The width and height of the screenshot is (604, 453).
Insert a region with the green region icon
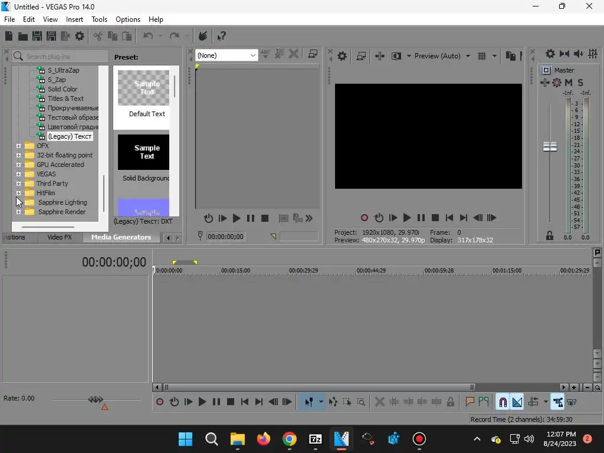(484, 402)
